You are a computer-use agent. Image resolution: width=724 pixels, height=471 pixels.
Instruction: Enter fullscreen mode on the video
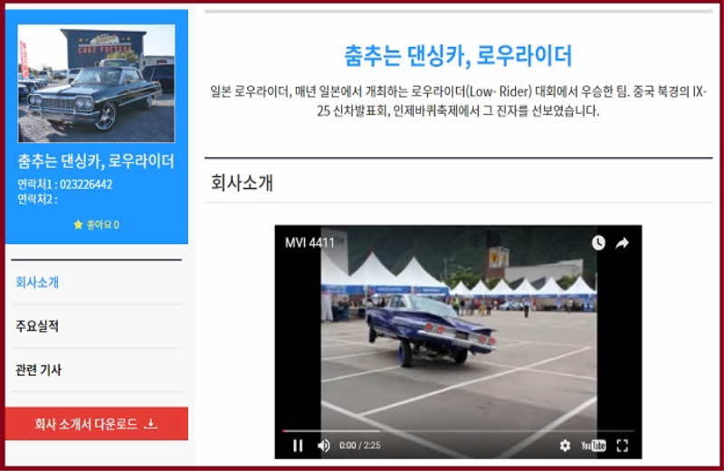coord(622,445)
